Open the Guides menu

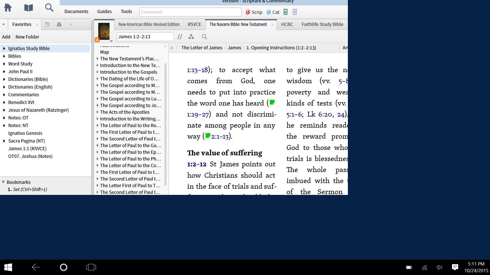point(104,12)
